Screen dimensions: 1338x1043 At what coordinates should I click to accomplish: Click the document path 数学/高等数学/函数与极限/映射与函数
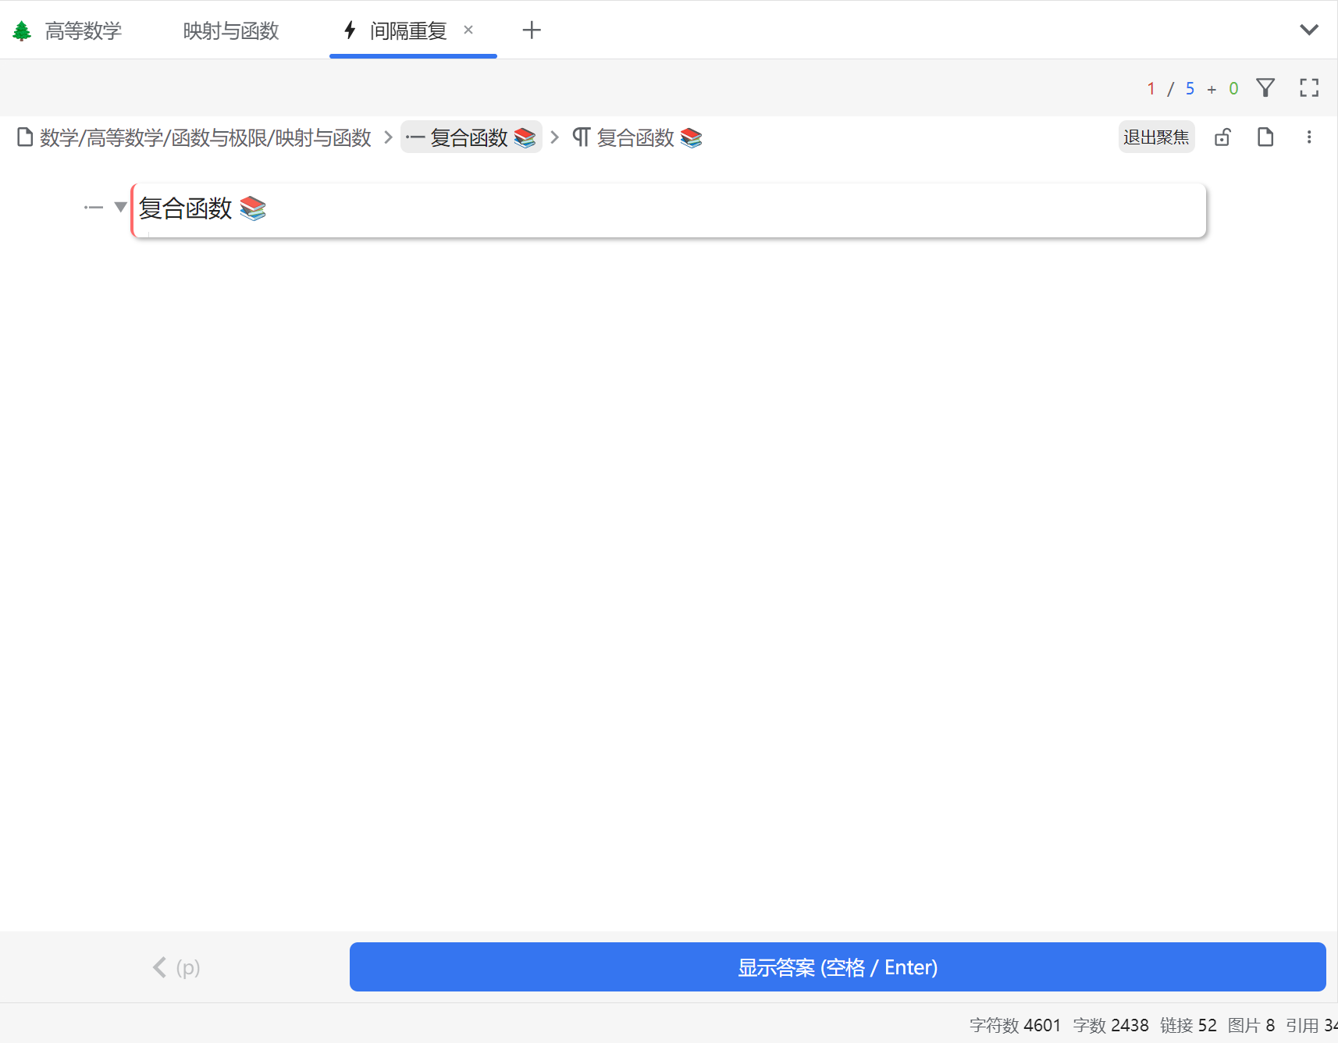[x=194, y=137]
